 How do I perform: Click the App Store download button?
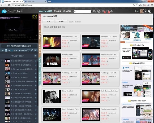128,94
